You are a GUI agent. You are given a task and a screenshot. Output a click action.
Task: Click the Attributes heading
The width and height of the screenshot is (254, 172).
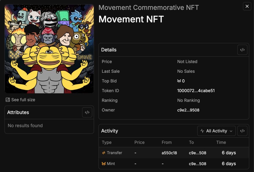coord(18,112)
